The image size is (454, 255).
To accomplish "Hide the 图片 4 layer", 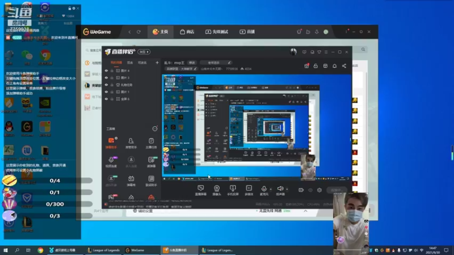I will coord(106,70).
